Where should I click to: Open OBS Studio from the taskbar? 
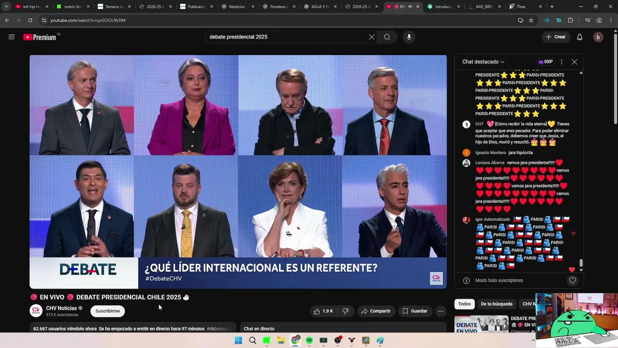[337, 340]
